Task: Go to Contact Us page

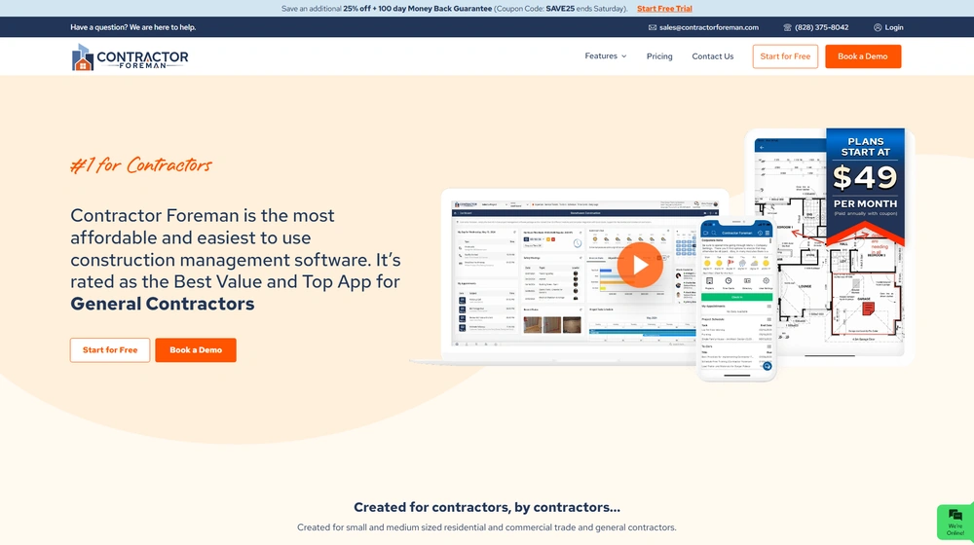Action: 713,56
